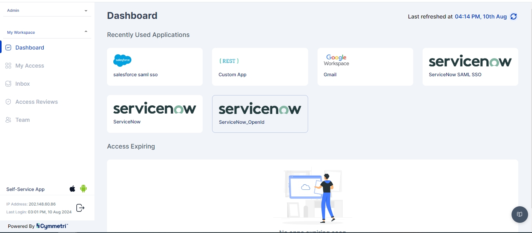Click the book help icon button

coord(519,214)
